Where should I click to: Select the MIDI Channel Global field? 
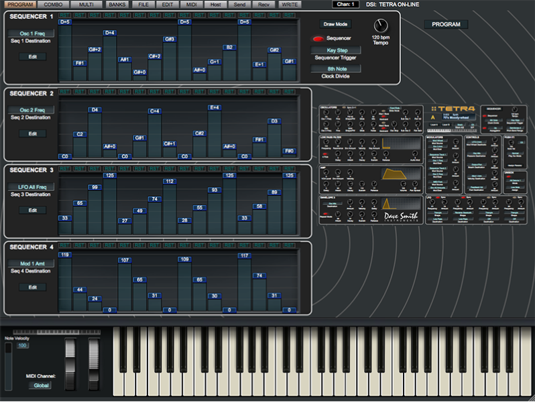pyautogui.click(x=39, y=385)
